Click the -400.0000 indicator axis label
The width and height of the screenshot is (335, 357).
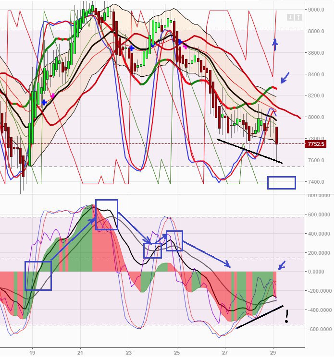(x=320, y=310)
